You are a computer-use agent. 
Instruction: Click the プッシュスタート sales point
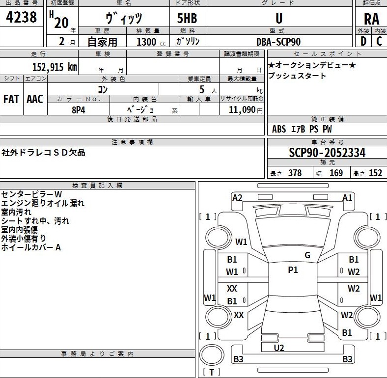(x=297, y=76)
